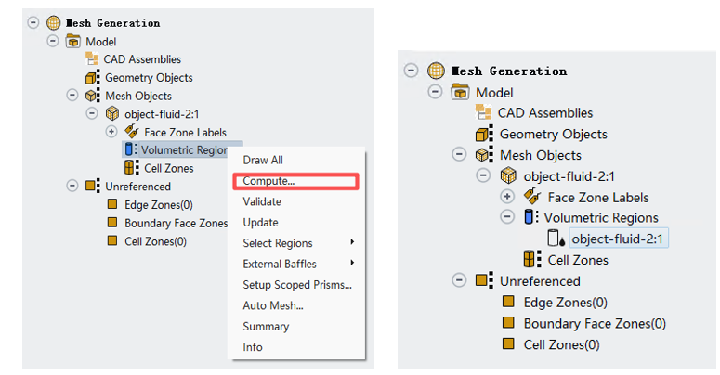Viewport: 720px width, 375px height.
Task: Select Boundary Face Zones(0) in right tree
Action: tap(595, 324)
